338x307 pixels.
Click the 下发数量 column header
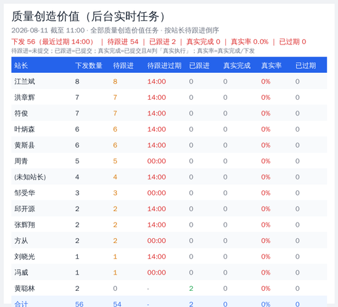89,65
